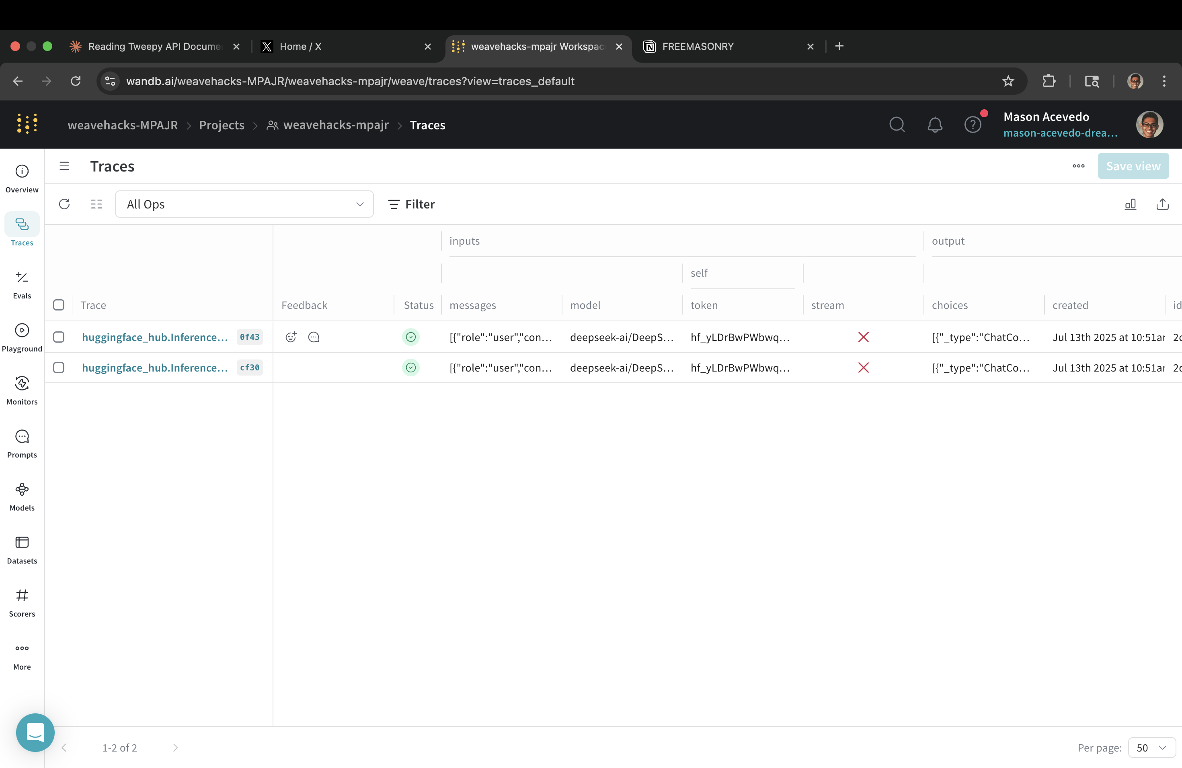Screen dimensions: 1182x768
Task: Open the Evals sidebar icon
Action: tap(22, 278)
